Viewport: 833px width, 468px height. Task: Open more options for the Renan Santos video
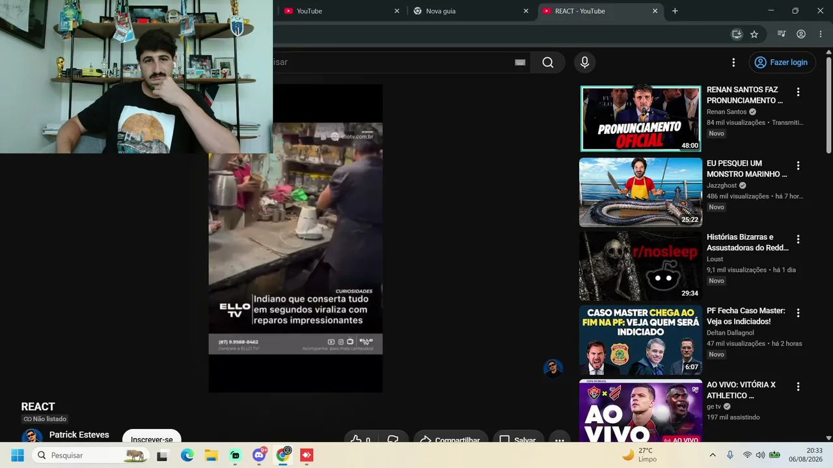pyautogui.click(x=798, y=92)
